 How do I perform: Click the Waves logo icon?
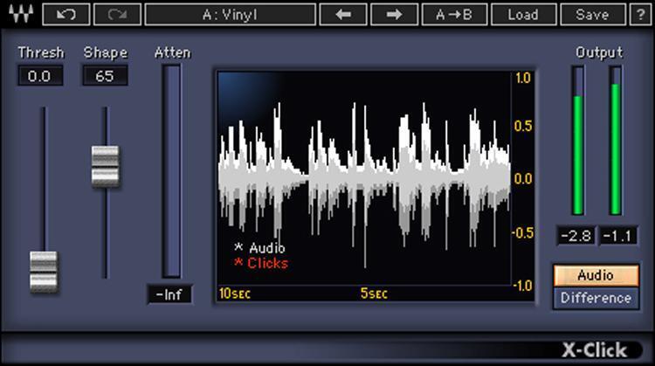[x=17, y=14]
